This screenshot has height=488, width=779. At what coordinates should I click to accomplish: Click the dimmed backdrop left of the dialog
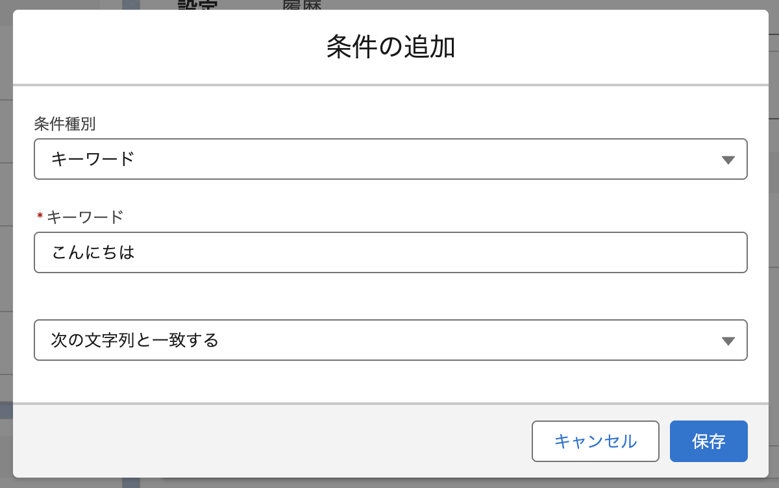click(x=6, y=260)
